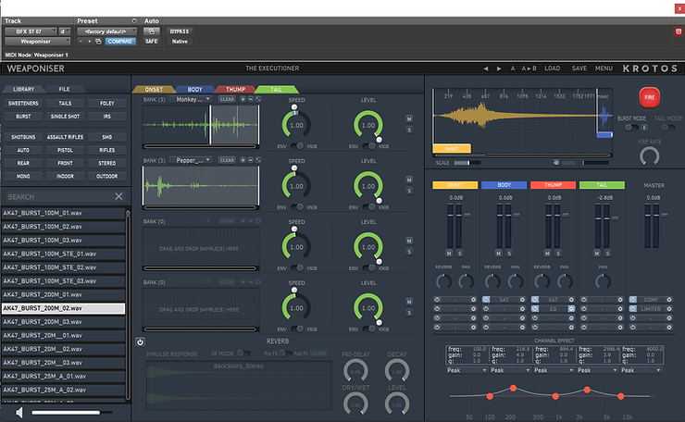Go to the next preset with the right arrow

coord(499,68)
